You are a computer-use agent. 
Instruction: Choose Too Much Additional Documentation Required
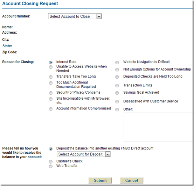click(51, 83)
